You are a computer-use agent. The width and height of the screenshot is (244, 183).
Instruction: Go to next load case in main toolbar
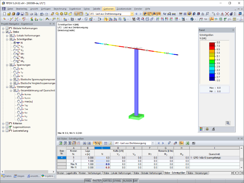coord(141,14)
